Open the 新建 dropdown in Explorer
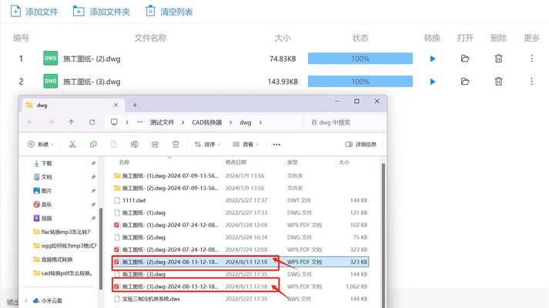The image size is (549, 308). point(41,144)
